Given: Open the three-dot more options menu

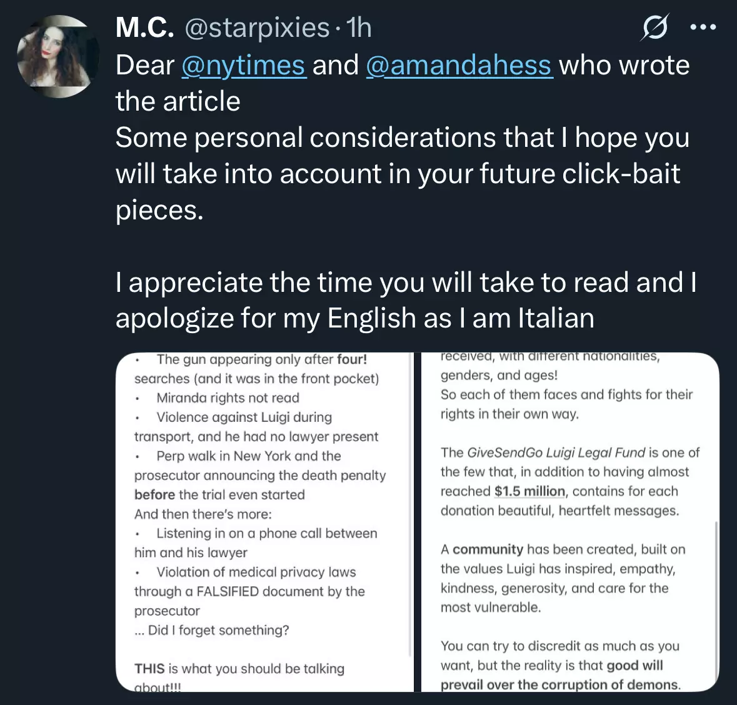Looking at the screenshot, I should pos(703,27).
